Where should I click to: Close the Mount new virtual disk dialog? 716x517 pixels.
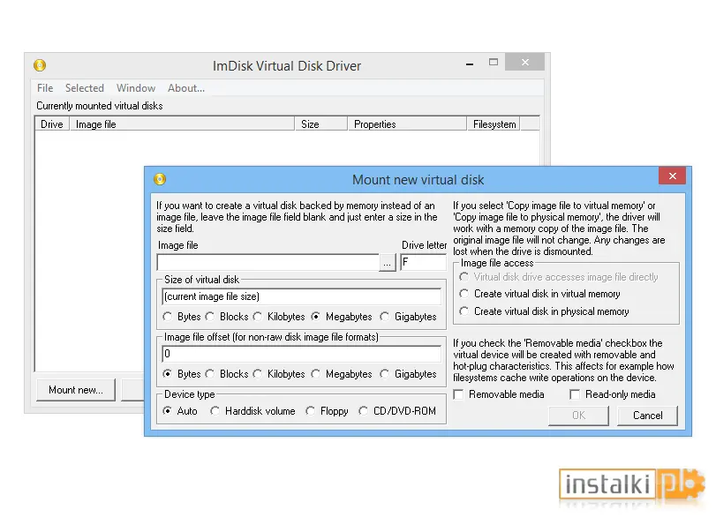tap(672, 176)
